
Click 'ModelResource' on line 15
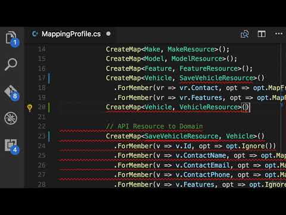click(197, 59)
